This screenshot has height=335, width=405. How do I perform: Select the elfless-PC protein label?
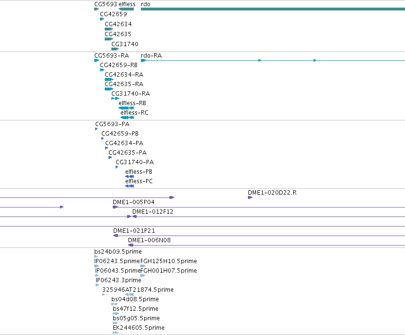[x=139, y=182]
